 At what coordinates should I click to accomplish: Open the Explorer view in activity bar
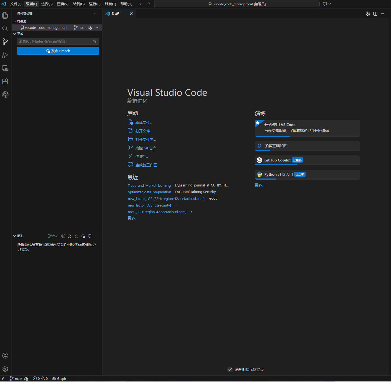[x=5, y=15]
